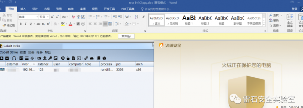Viewport: 303px width, 108px height.
Task: Click the gear icon to generate executable
Action: (63, 58)
